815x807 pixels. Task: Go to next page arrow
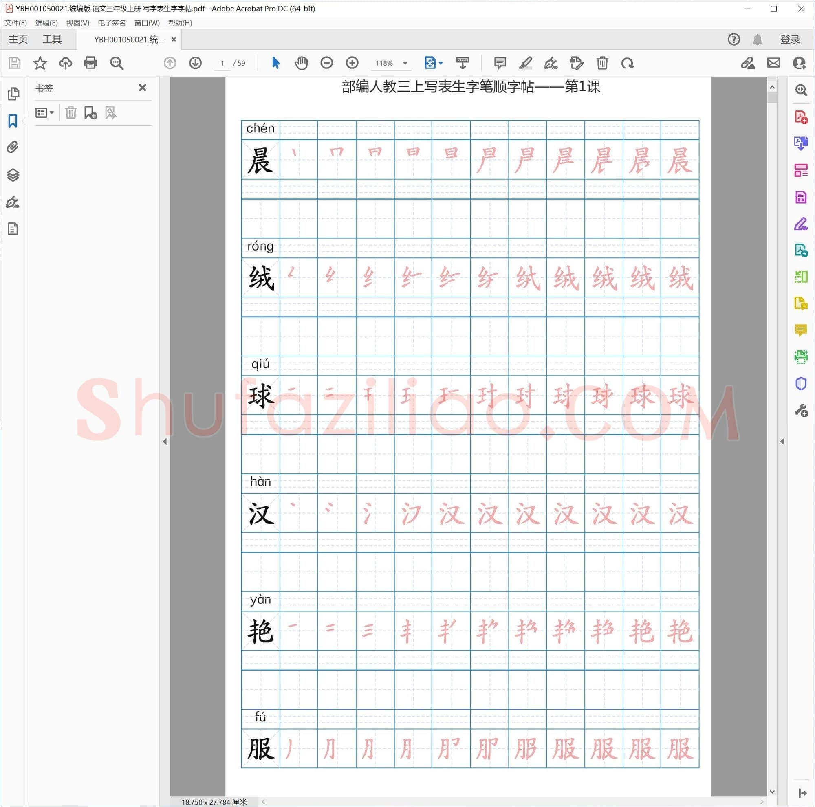pos(195,63)
